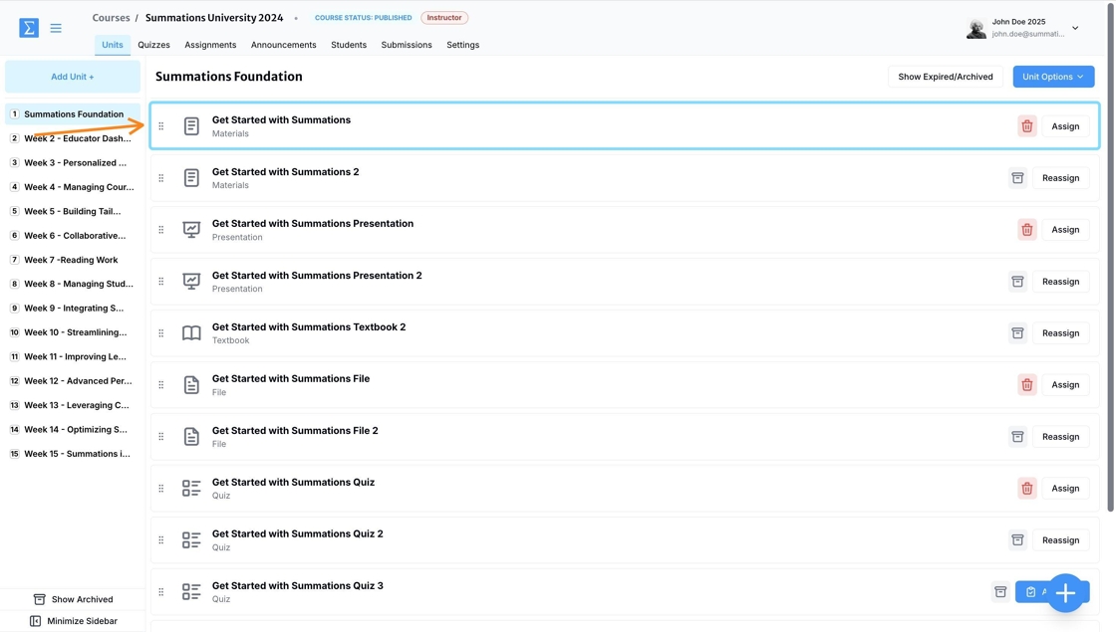Archive Get Started with Summations 2
The image size is (1116, 632).
[x=1017, y=178]
